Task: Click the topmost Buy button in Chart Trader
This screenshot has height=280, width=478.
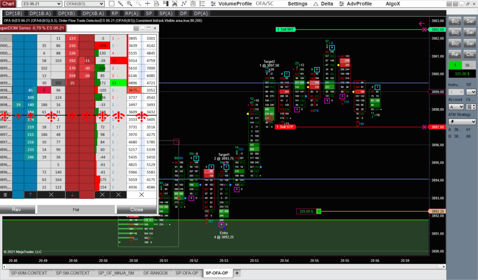Action: click(455, 21)
